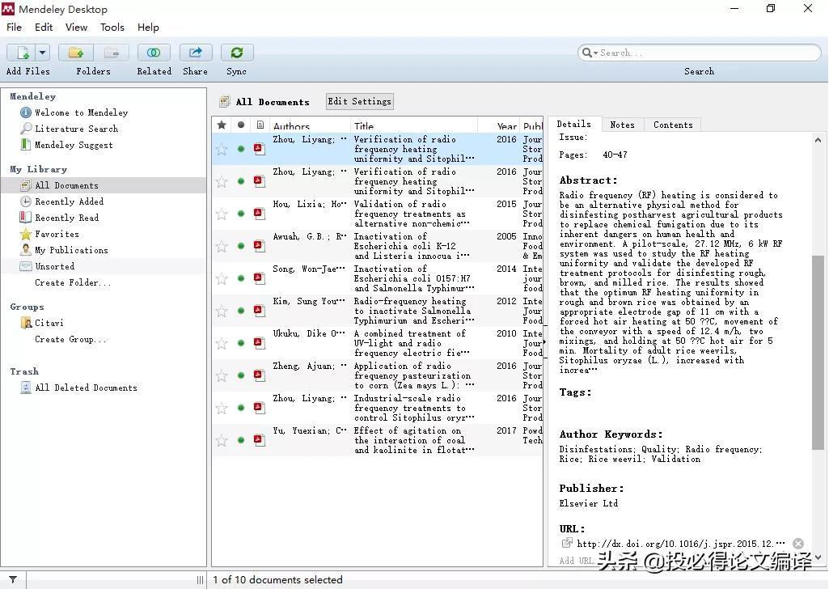The height and width of the screenshot is (589, 829).
Task: Open PDF icon for Kim, Sung You document
Action: coord(259,310)
